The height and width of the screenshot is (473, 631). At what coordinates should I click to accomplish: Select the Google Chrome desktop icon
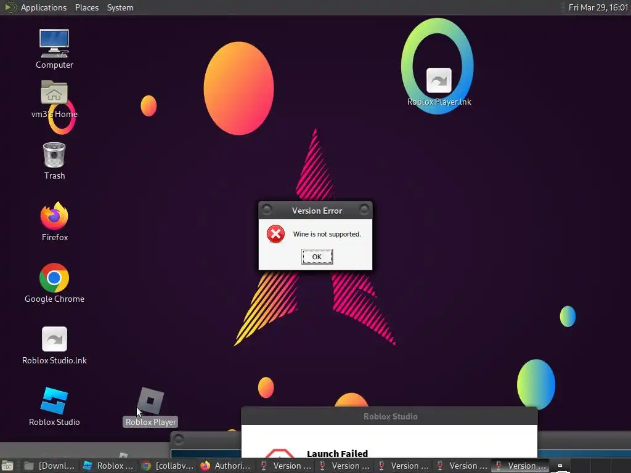tap(54, 283)
